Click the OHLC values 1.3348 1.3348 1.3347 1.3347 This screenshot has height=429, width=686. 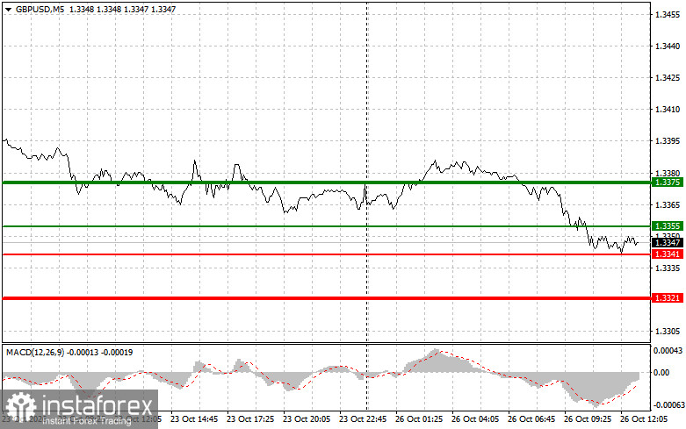coord(122,9)
